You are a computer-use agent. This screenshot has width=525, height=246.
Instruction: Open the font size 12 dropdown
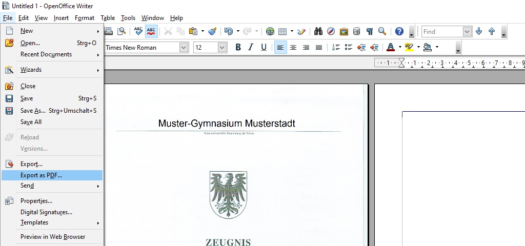[222, 47]
